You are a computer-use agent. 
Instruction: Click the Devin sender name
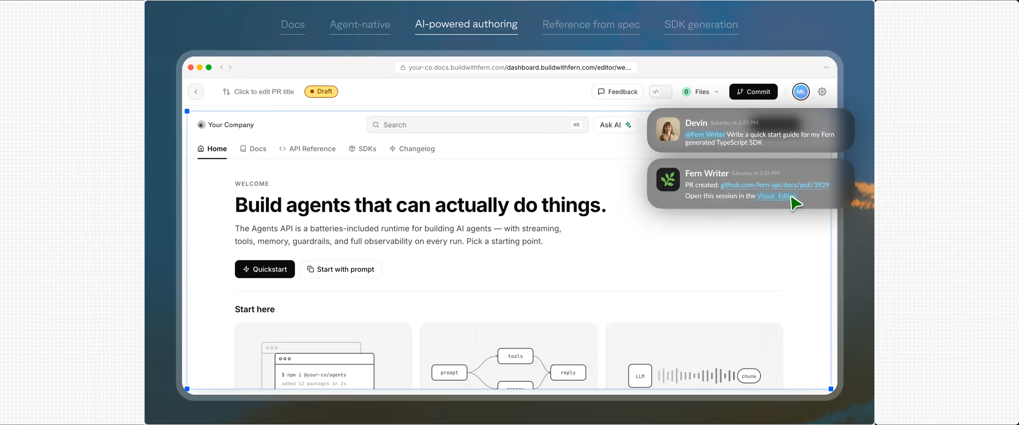click(x=696, y=123)
